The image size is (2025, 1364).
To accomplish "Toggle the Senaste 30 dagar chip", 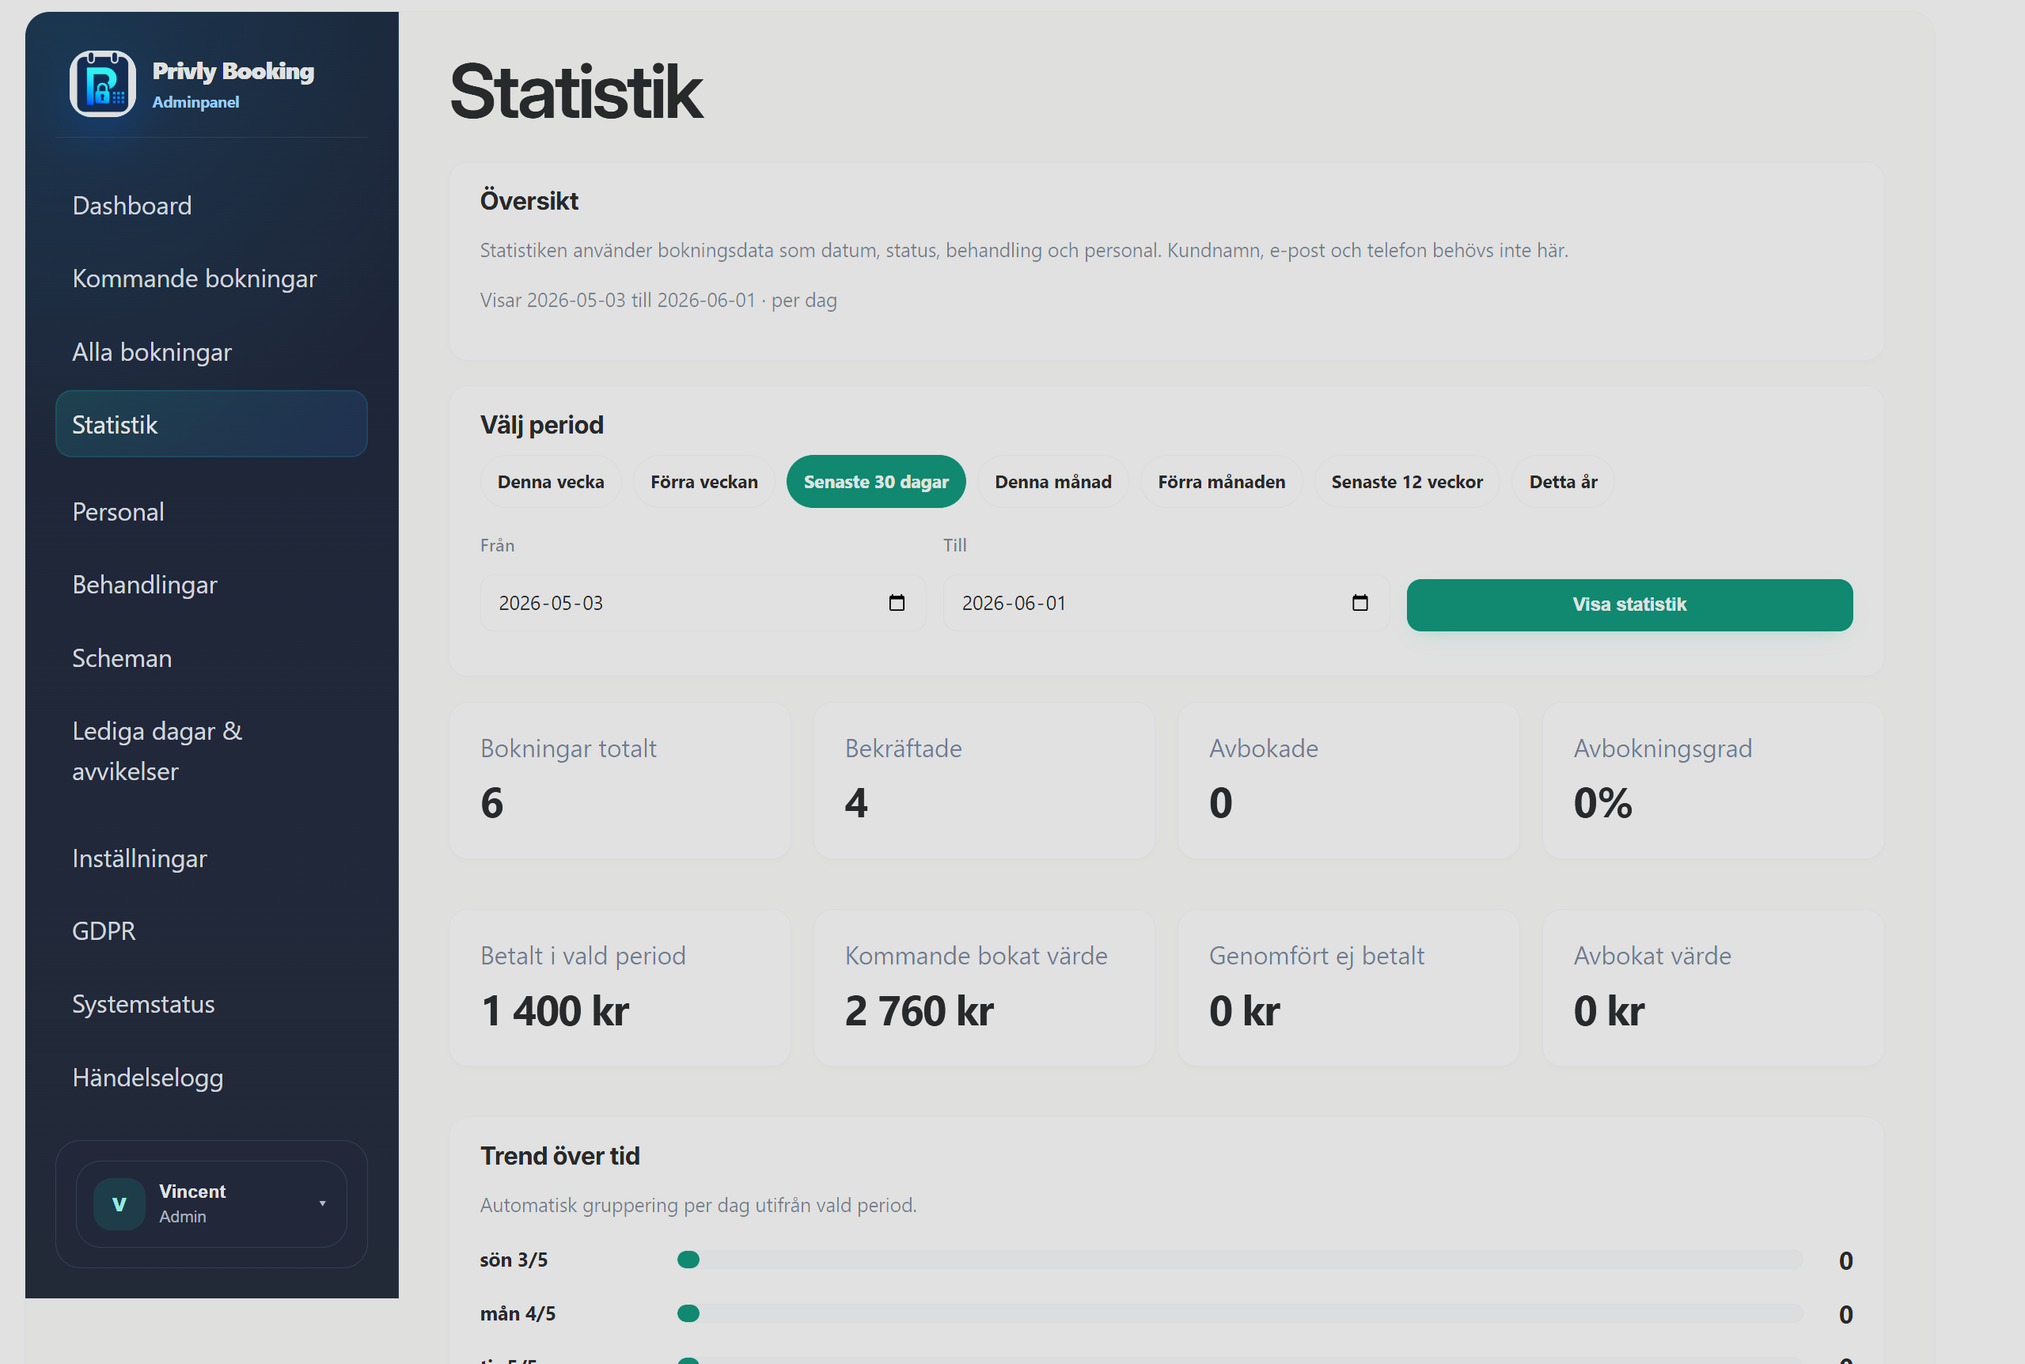I will (876, 482).
